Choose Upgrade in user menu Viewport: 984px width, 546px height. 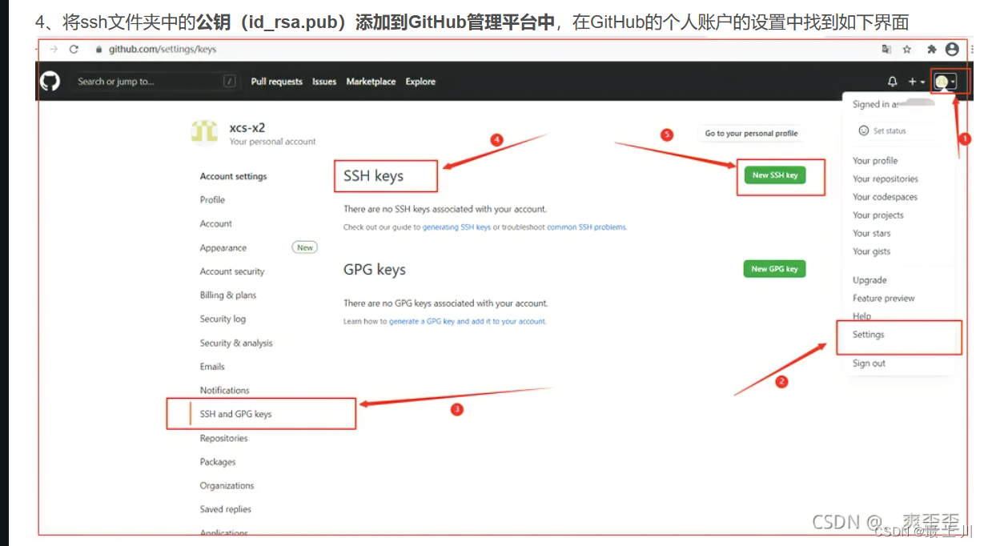tap(870, 280)
